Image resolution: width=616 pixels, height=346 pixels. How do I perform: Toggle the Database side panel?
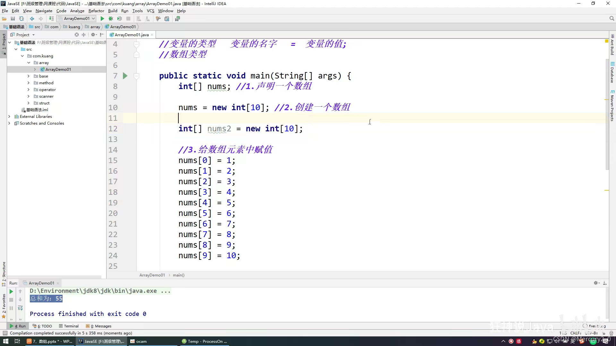pos(612,72)
